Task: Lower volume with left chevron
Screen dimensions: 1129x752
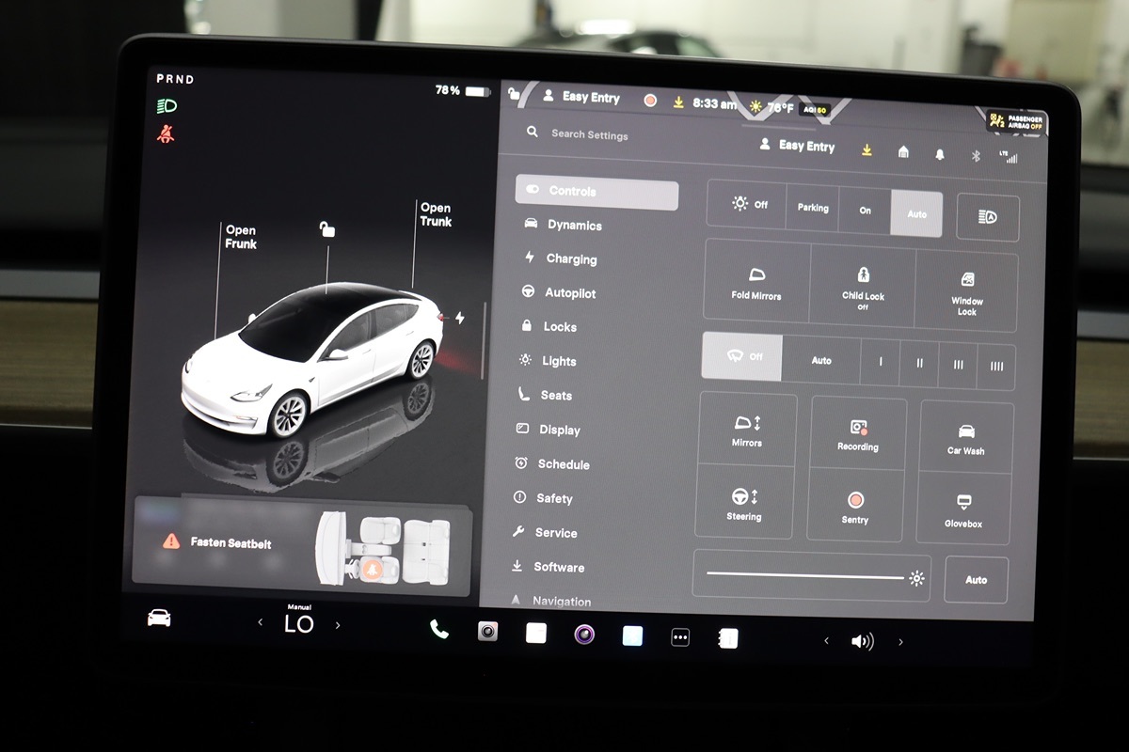Action: [826, 640]
